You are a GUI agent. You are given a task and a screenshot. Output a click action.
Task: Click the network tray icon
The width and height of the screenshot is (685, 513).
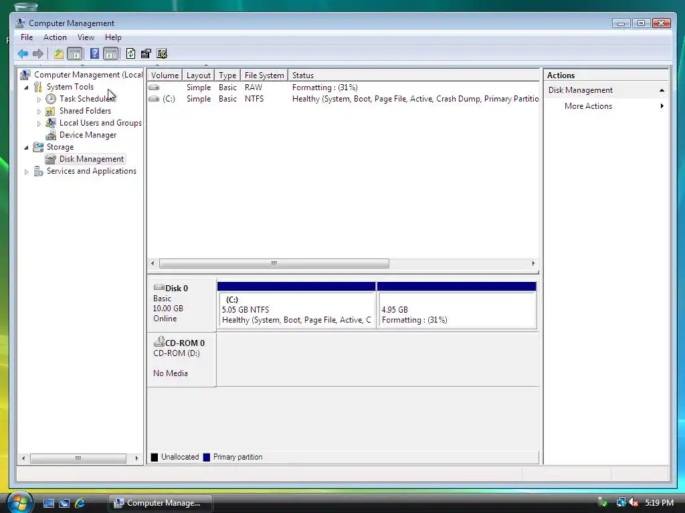point(620,502)
